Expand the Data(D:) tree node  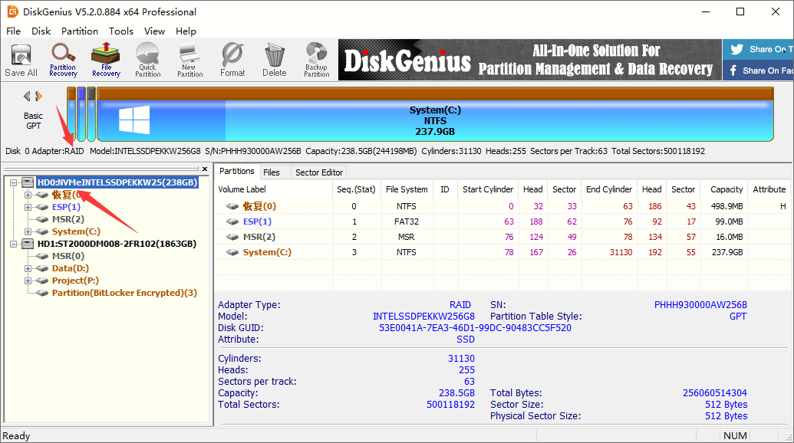click(x=28, y=268)
